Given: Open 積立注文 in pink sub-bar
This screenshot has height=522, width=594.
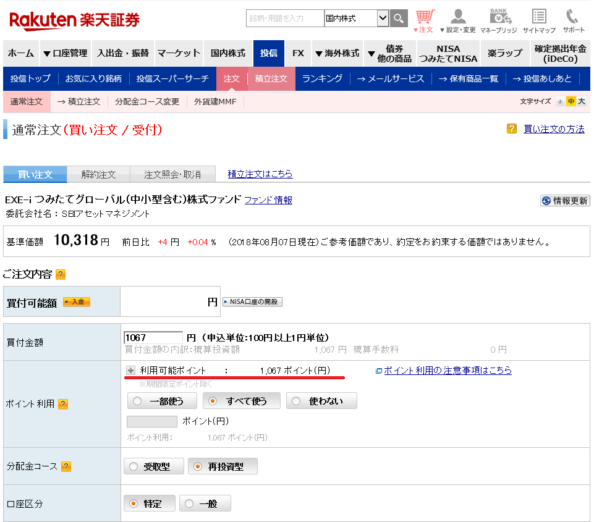Looking at the screenshot, I should (x=78, y=102).
